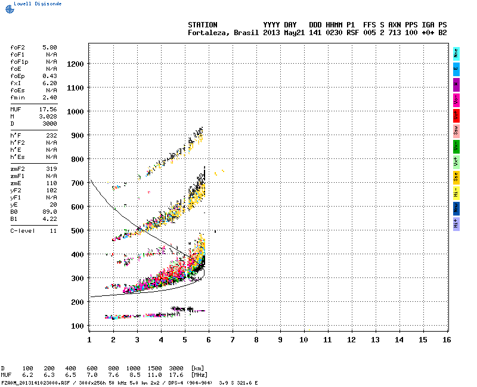Viewport: 477px width, 387px height.
Task: Click the lavender Hi+ legend swatch
Action: tap(456, 224)
